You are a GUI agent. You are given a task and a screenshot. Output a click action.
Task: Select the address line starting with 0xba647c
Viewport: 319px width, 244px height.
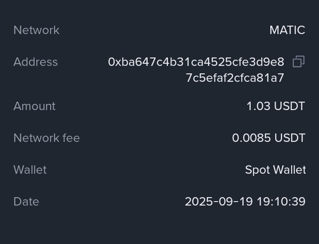[x=196, y=62]
